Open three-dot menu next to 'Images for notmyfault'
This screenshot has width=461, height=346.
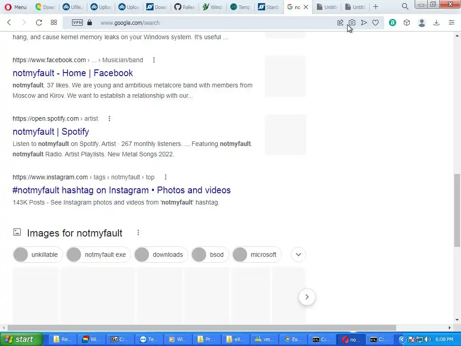tap(138, 233)
